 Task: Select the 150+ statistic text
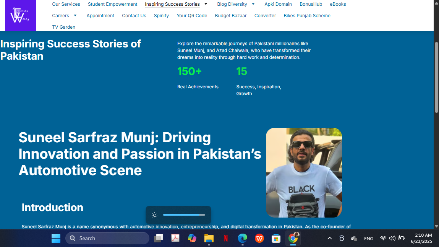coord(190,71)
